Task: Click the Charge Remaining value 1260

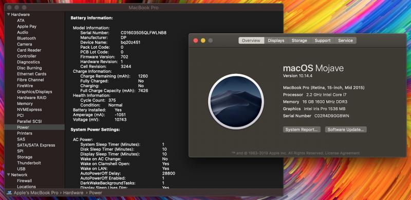Action: pos(143,76)
